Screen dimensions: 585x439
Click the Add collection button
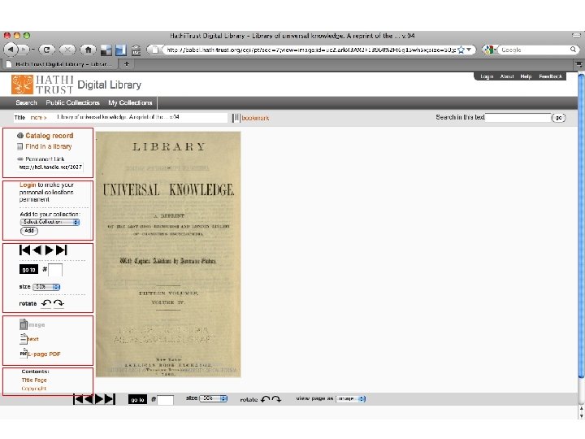[29, 231]
